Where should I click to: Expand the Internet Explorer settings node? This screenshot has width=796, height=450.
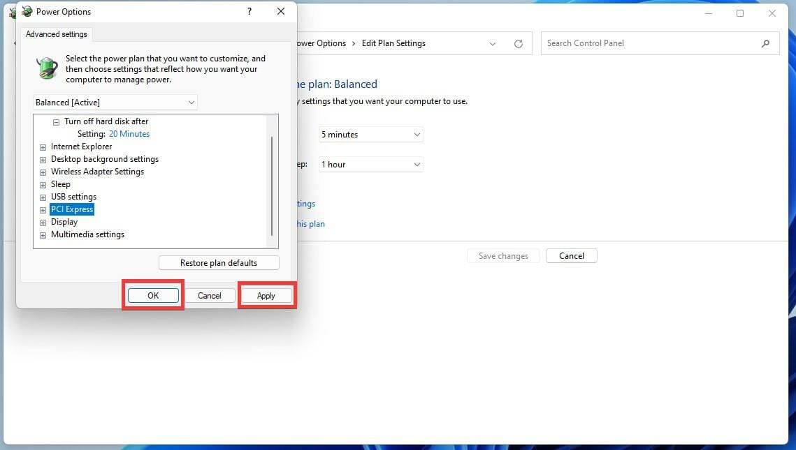coord(43,147)
